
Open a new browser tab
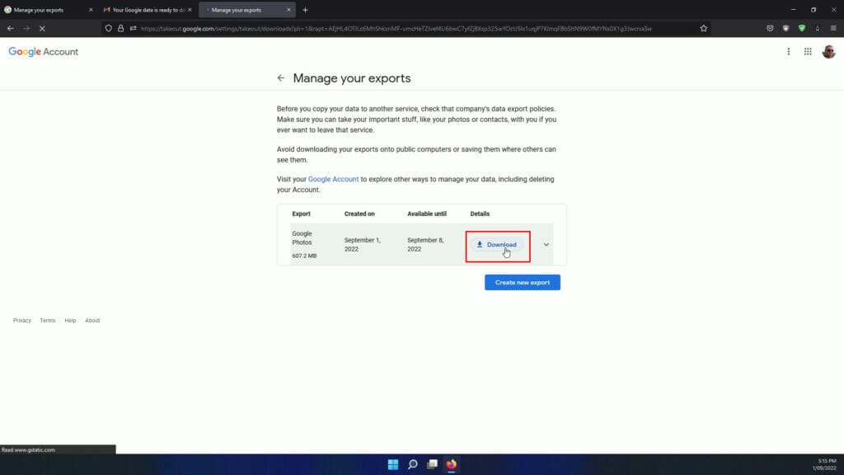[307, 10]
